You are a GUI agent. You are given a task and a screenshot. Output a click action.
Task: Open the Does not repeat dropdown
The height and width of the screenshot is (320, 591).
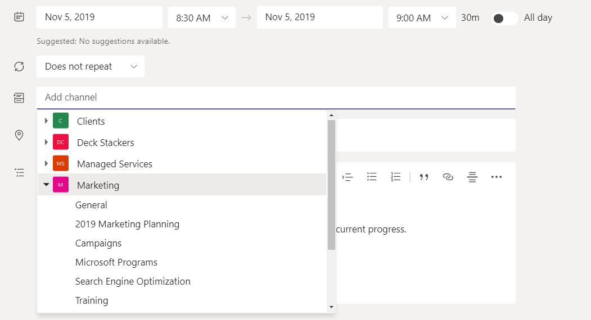point(91,67)
